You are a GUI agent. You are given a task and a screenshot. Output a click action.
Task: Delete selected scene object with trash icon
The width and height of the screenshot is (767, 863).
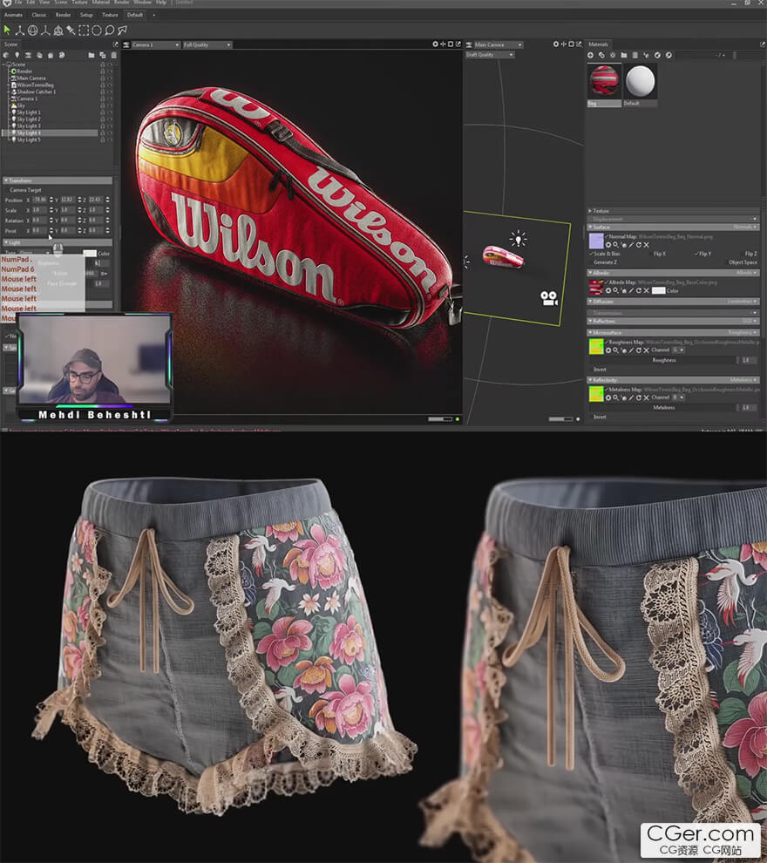click(114, 55)
